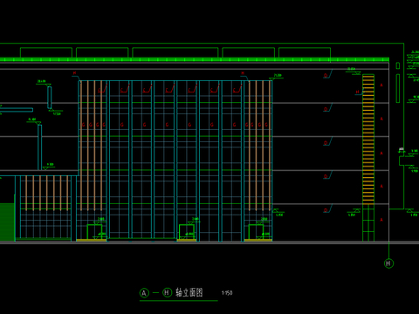Select the middle entrance door outline
Screen dimensions: 419x314
point(187,232)
